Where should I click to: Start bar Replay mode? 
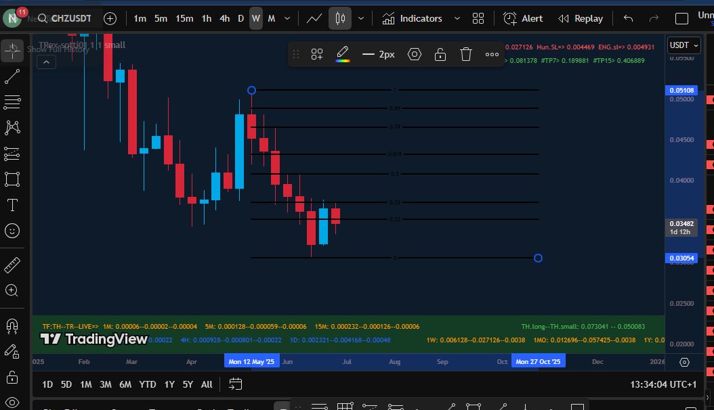581,19
